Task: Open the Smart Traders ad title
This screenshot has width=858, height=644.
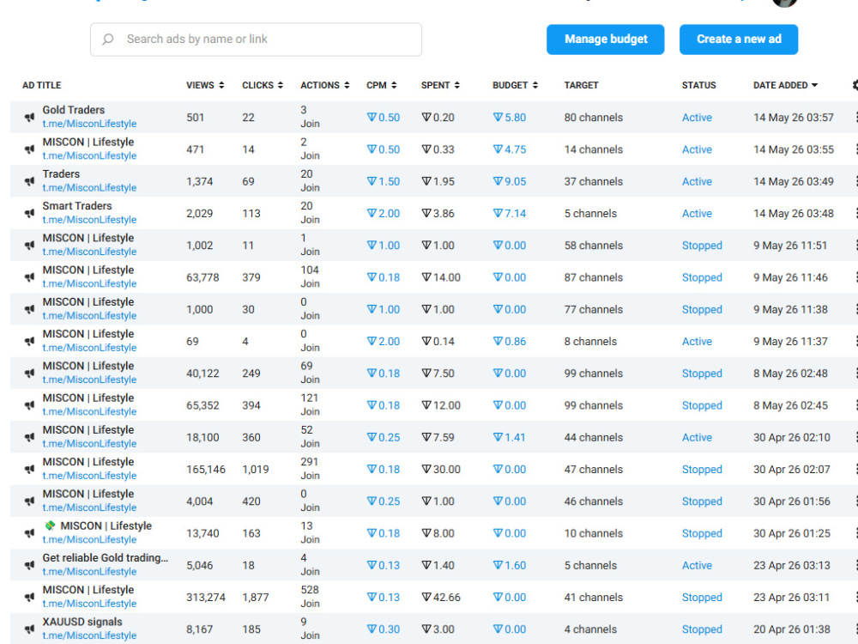Action: [x=77, y=206]
